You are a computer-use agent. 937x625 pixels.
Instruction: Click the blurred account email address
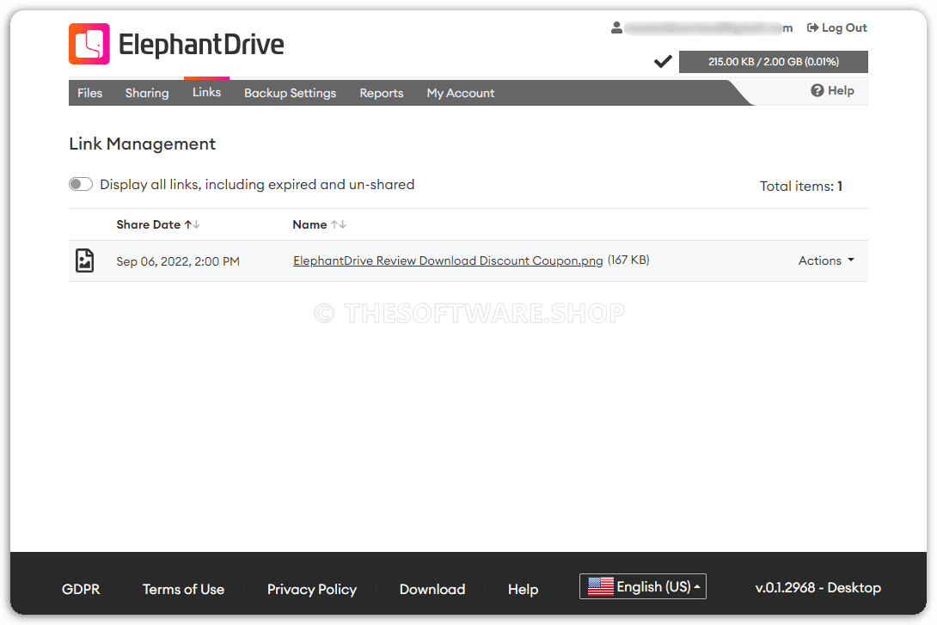[x=709, y=28]
